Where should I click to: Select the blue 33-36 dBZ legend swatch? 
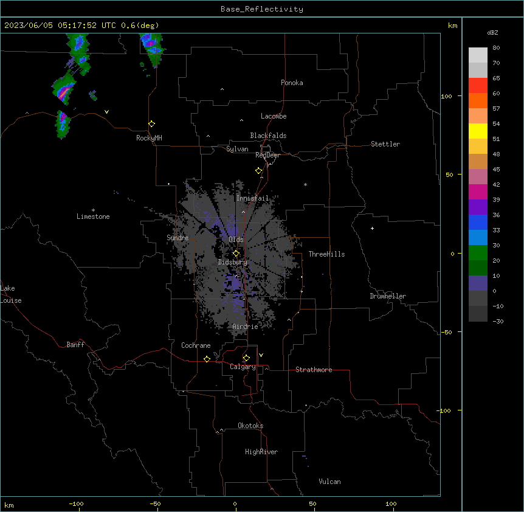click(x=478, y=222)
